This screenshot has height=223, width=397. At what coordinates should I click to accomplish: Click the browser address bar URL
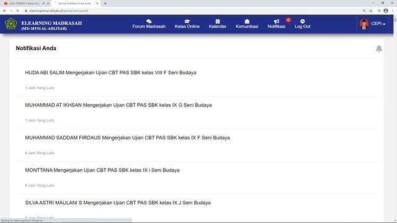[x=58, y=11]
